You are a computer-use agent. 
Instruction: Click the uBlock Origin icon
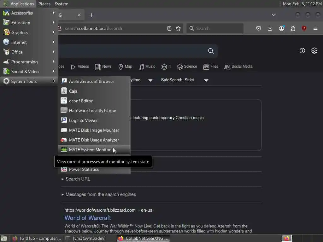coord(304,28)
